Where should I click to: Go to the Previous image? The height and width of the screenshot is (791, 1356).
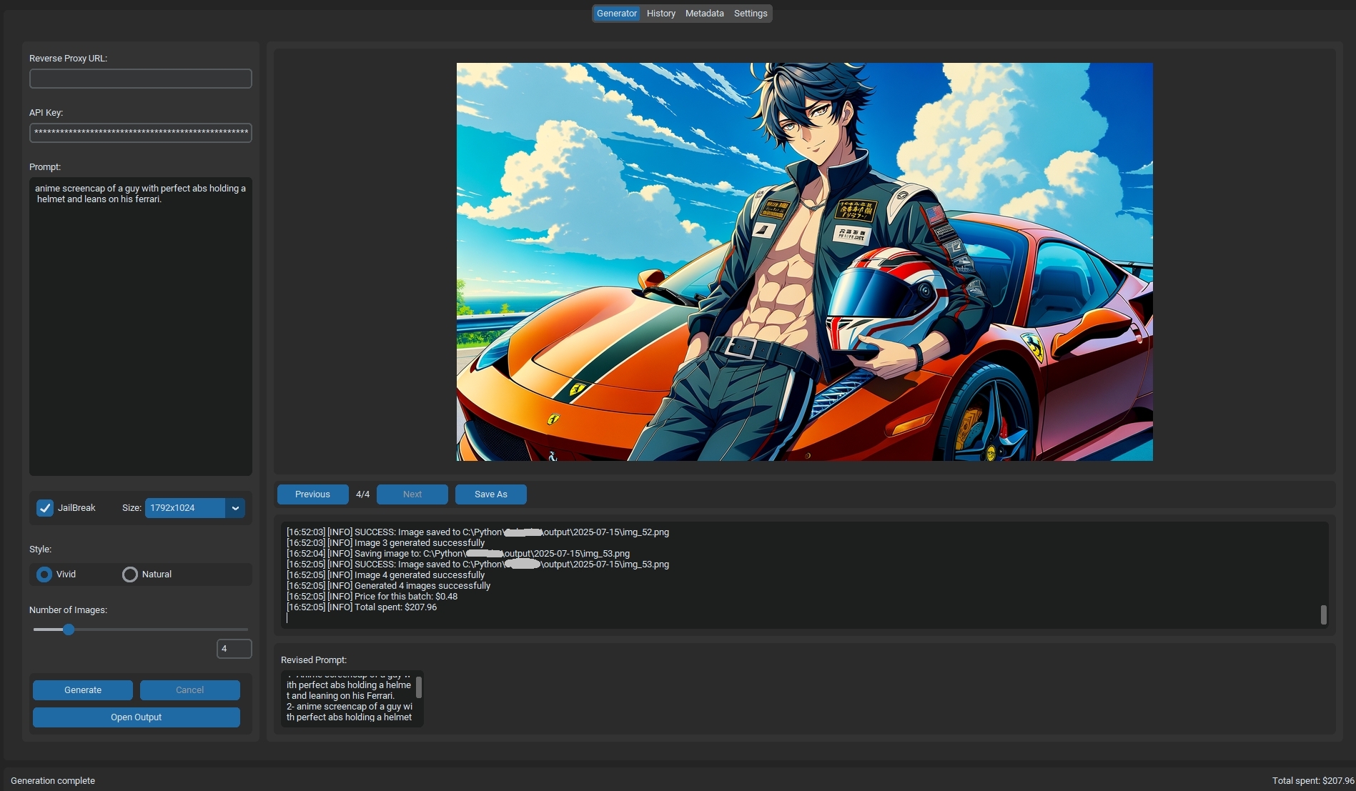(312, 494)
